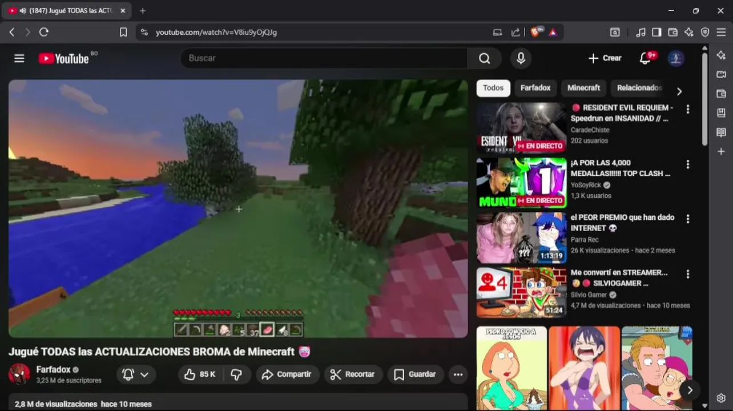This screenshot has height=411, width=733.
Task: Start voice search with microphone icon
Action: click(521, 58)
